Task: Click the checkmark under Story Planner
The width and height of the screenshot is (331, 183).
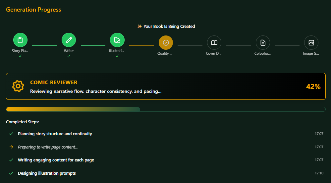Action: [20, 56]
